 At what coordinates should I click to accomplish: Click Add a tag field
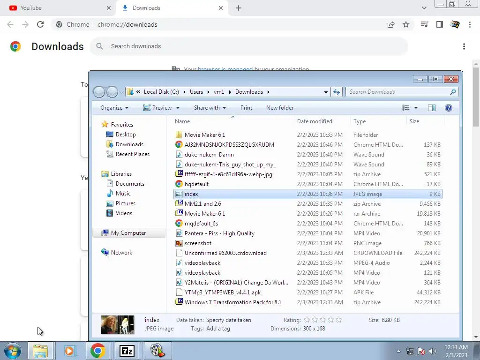(218, 329)
